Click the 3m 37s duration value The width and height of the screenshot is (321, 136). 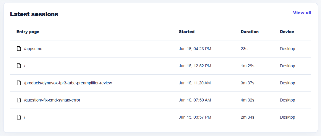[x=247, y=83]
